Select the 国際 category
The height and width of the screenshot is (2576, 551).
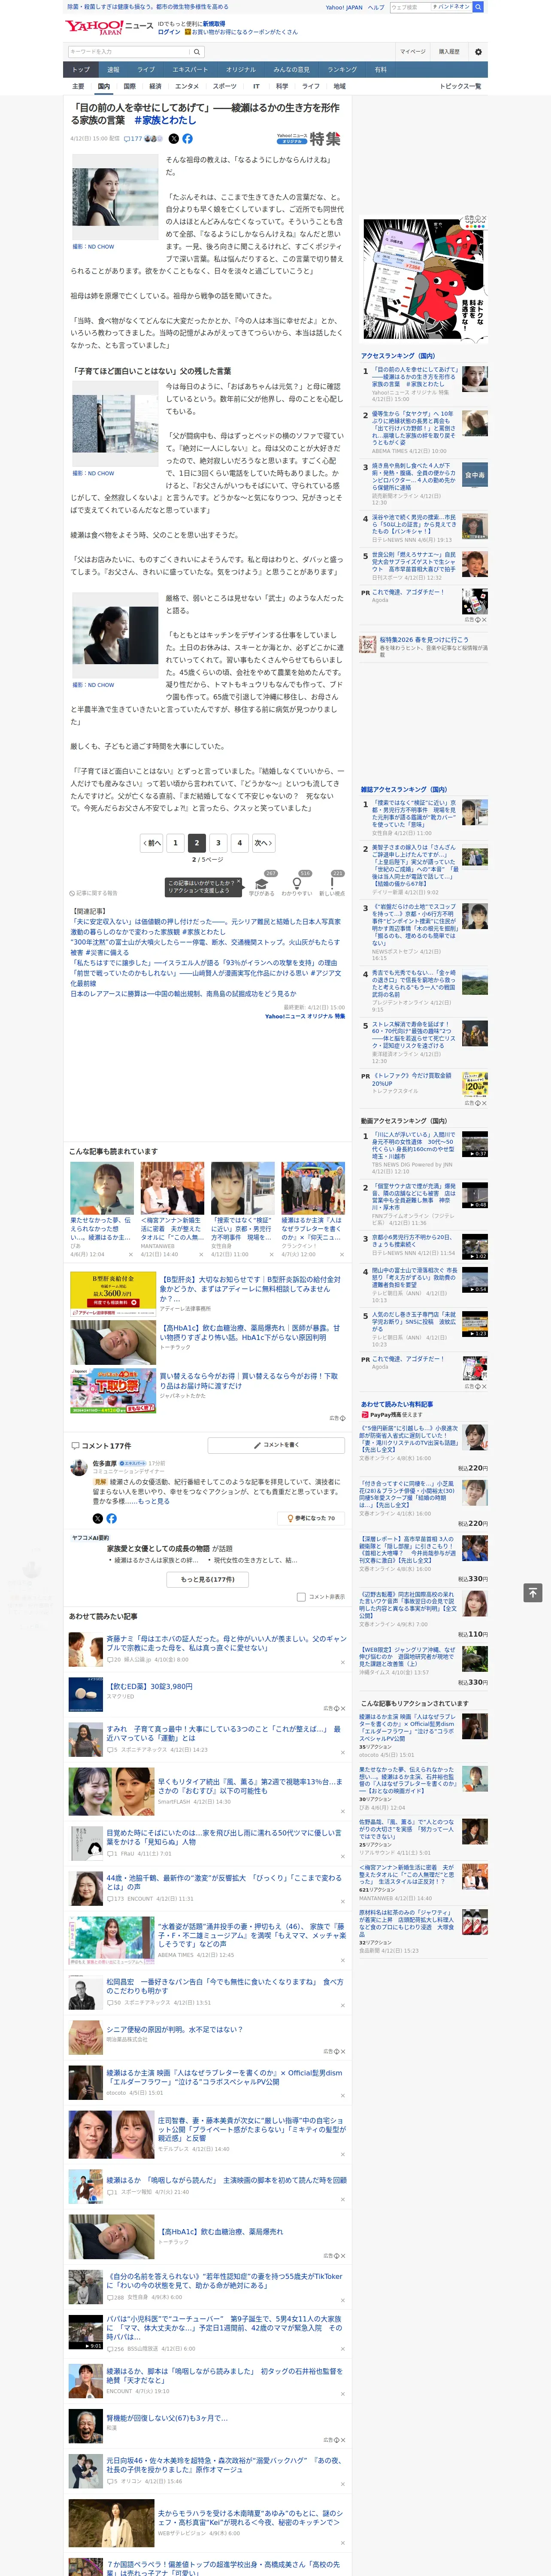click(x=129, y=86)
